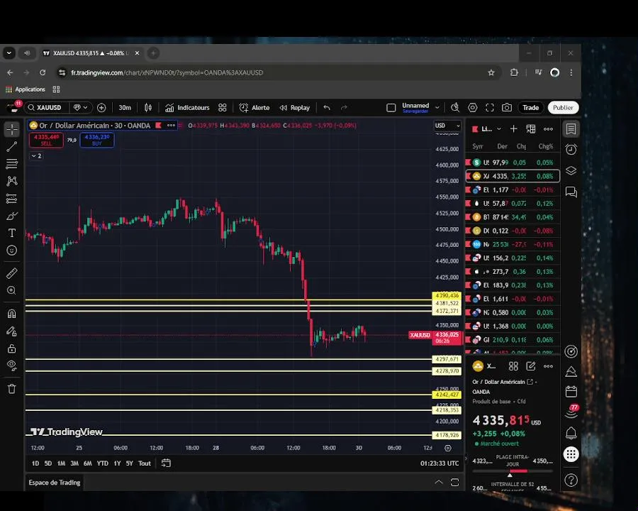Image resolution: width=638 pixels, height=511 pixels.
Task: Select the Text annotation tool
Action: (x=12, y=233)
